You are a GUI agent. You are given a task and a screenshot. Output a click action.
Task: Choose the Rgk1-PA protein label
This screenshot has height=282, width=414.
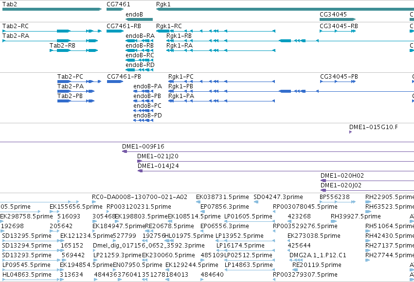click(x=181, y=96)
